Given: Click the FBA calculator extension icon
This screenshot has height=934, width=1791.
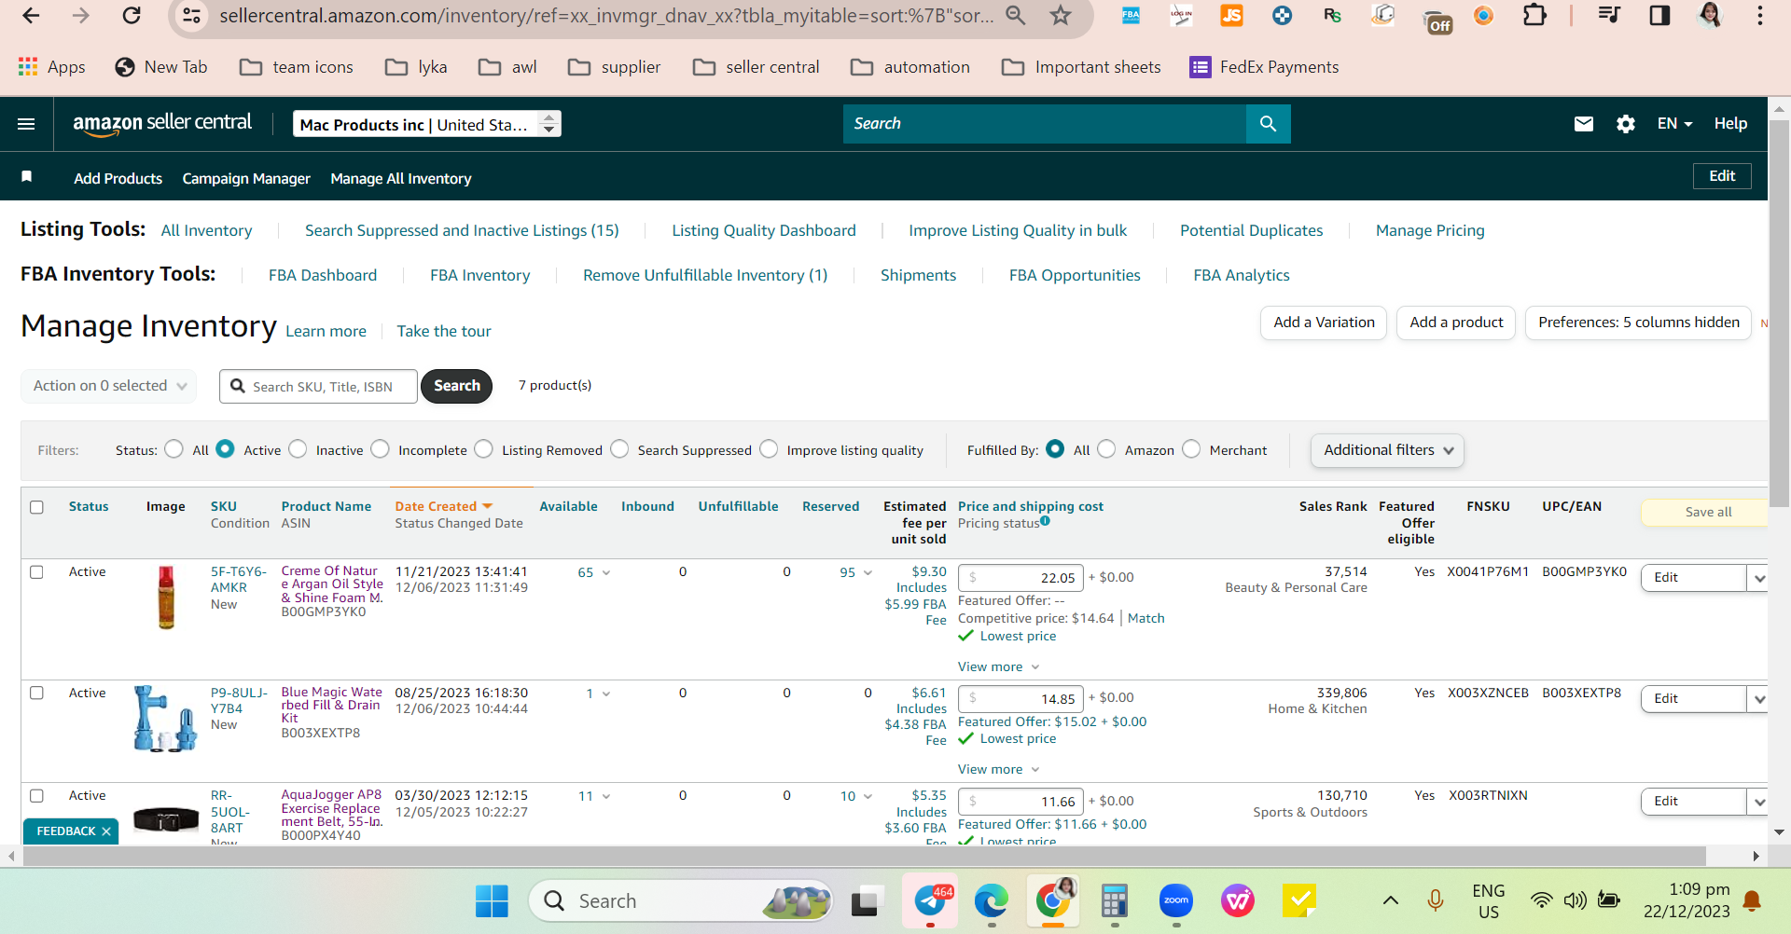Looking at the screenshot, I should pyautogui.click(x=1131, y=16).
